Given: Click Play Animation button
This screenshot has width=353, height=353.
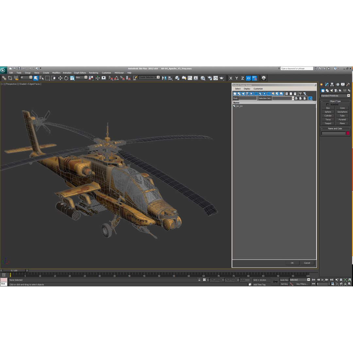Looking at the screenshot, I should pos(322,280).
